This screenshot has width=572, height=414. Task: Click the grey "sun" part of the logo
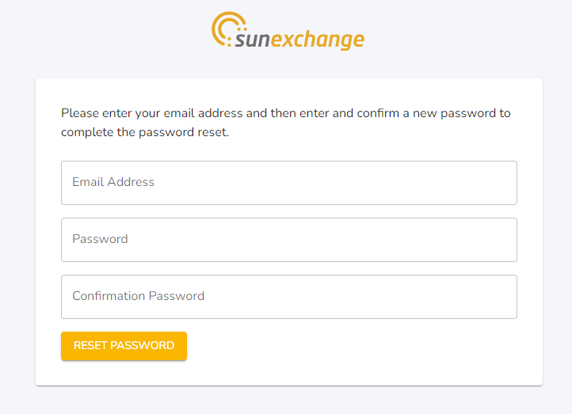click(x=252, y=40)
